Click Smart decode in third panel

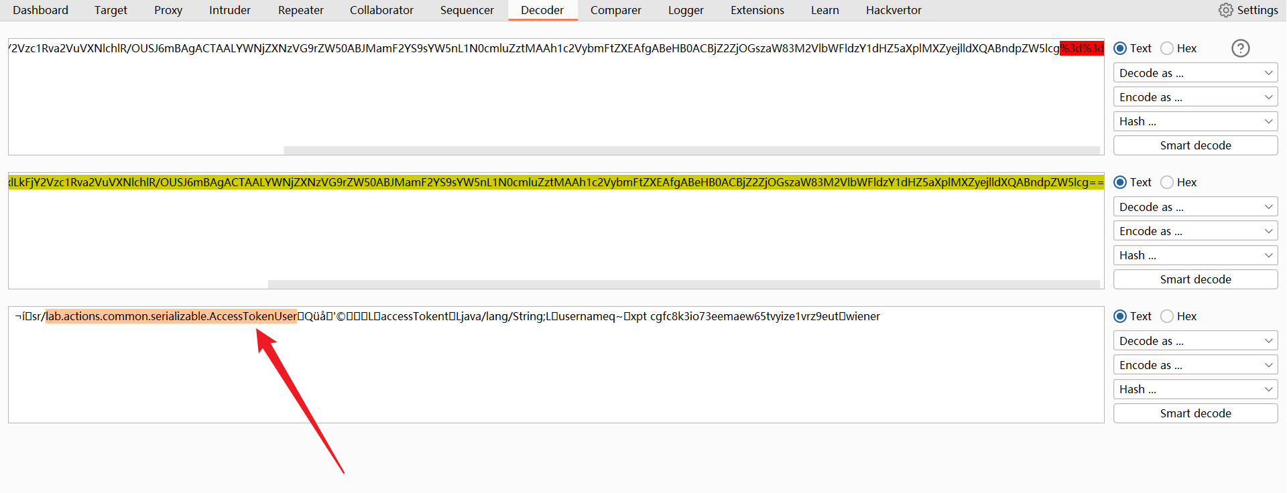coord(1196,413)
